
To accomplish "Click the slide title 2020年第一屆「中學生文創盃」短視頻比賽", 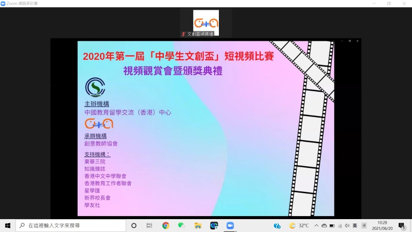I will [x=178, y=56].
